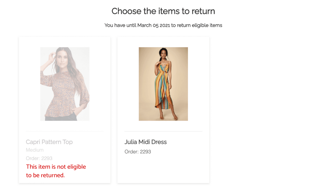Click the ineligible item warning message
The height and width of the screenshot is (186, 331).
tap(56, 171)
